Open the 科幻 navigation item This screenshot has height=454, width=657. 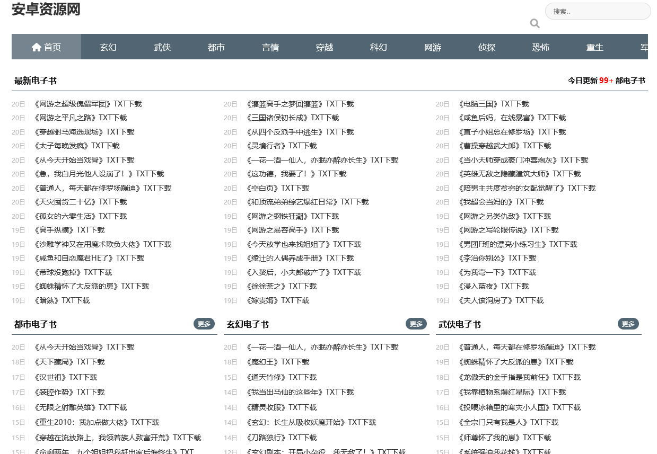pos(379,47)
